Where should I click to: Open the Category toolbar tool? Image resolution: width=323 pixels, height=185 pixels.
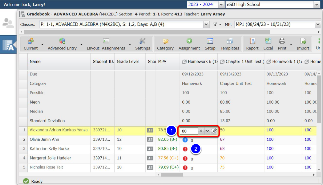165,44
